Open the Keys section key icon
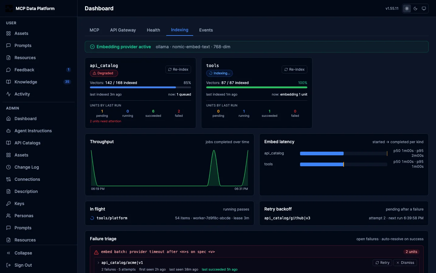Viewport: 436px width, 273px height. [x=8, y=204]
